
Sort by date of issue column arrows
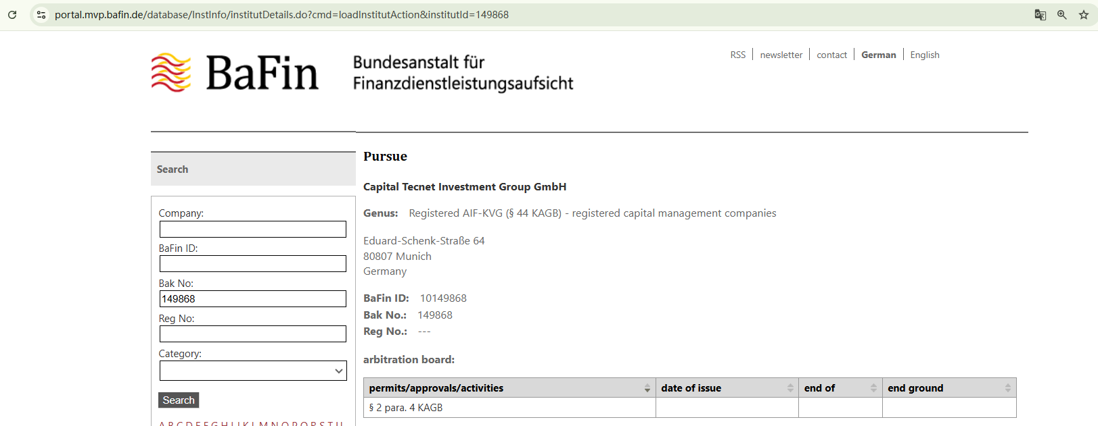click(x=790, y=388)
